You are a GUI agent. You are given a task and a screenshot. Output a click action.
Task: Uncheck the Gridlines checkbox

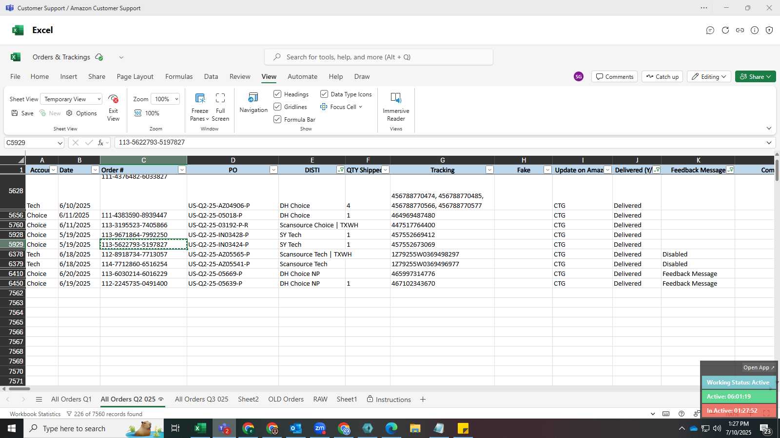click(277, 107)
